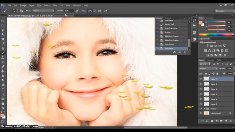This screenshot has height=132, width=235.
Task: Select the Horizontal Type tool
Action: (3, 89)
